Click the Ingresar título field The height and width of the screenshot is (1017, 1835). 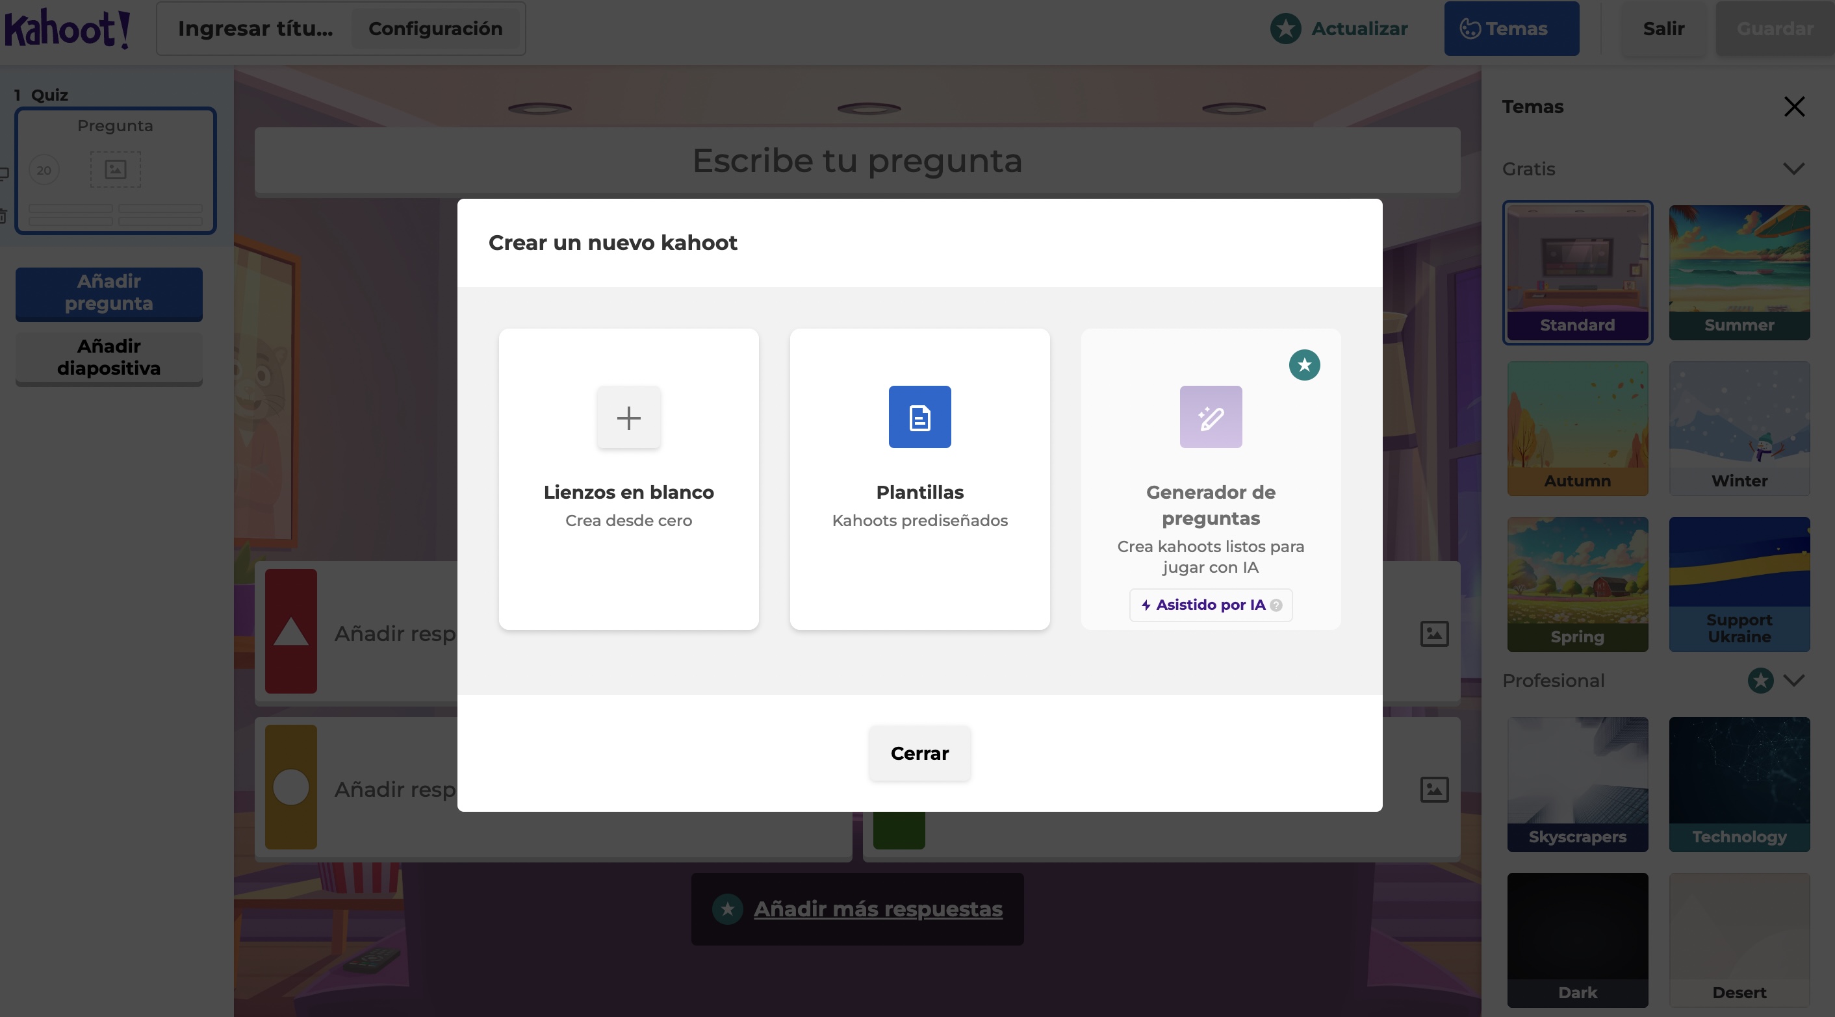click(x=255, y=29)
